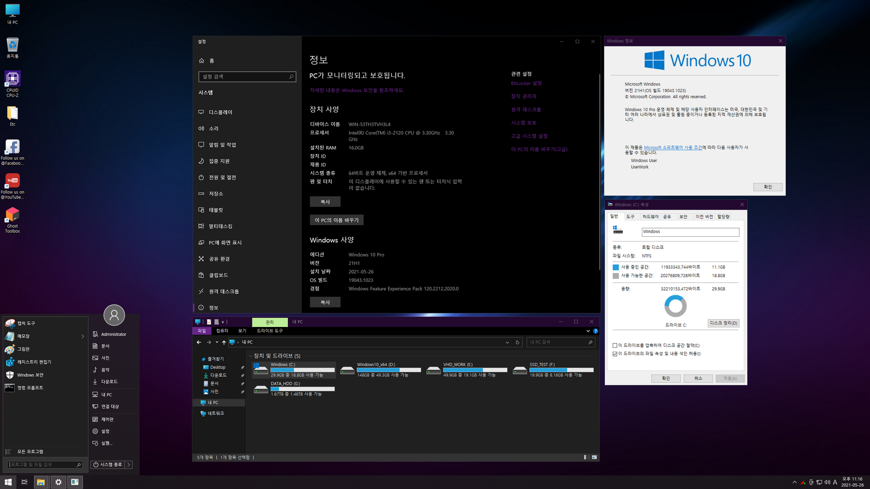The height and width of the screenshot is (489, 870).
Task: Refresh the Explorer address bar
Action: click(518, 342)
